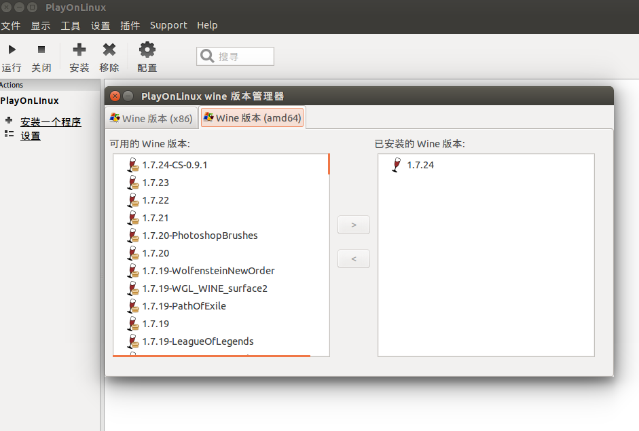639x431 pixels.
Task: Switch to Wine 版本 (x86) tab
Action: click(151, 118)
